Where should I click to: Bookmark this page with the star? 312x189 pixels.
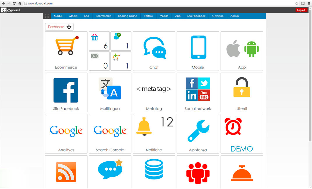coord(297,3)
